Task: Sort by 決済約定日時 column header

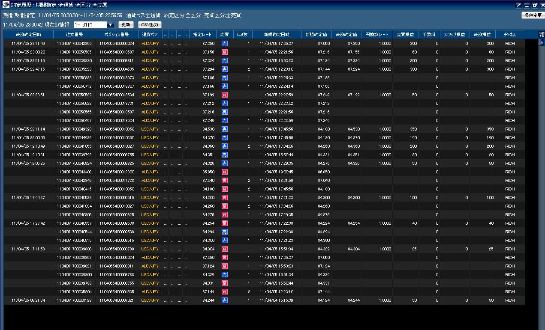Action: pyautogui.click(x=28, y=34)
